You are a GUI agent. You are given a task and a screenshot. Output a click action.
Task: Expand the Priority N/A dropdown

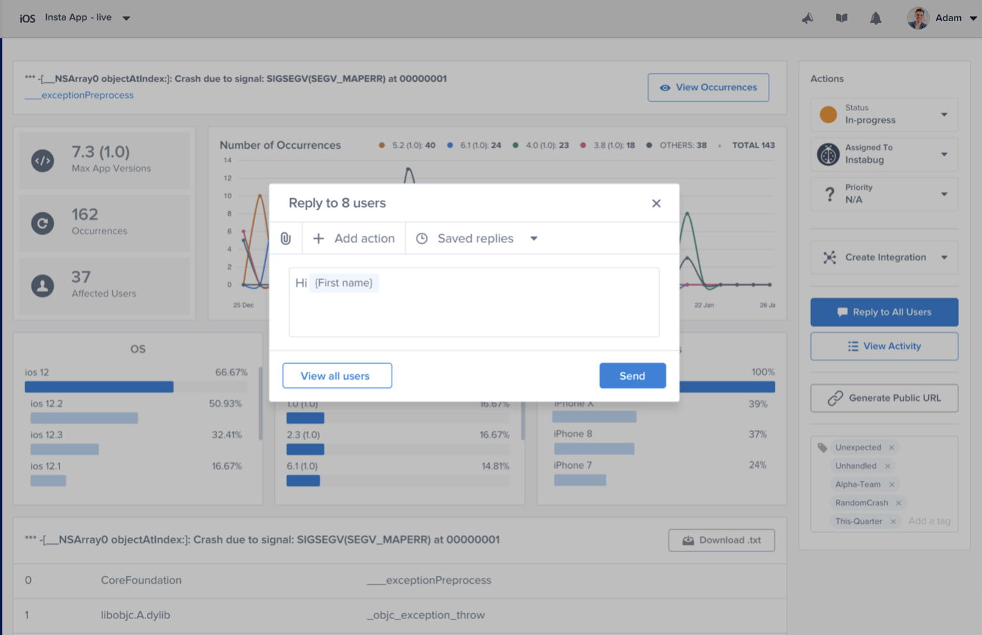(x=944, y=194)
